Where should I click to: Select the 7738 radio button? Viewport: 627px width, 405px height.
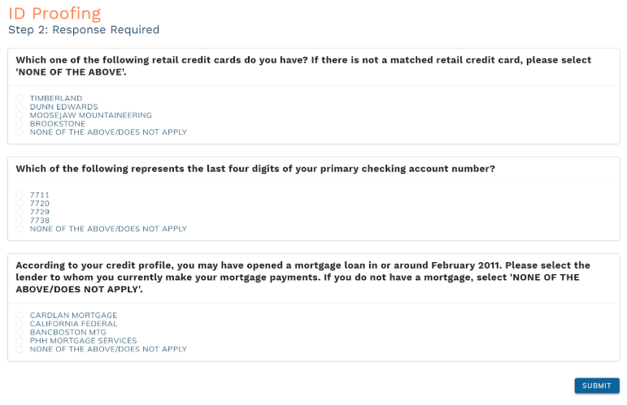(20, 220)
